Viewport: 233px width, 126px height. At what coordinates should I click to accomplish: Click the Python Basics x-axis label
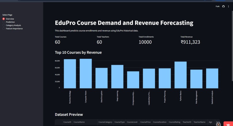coord(181,96)
